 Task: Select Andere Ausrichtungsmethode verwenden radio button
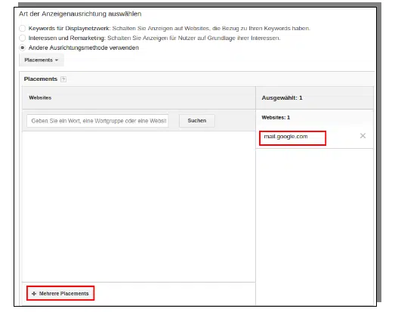23,48
